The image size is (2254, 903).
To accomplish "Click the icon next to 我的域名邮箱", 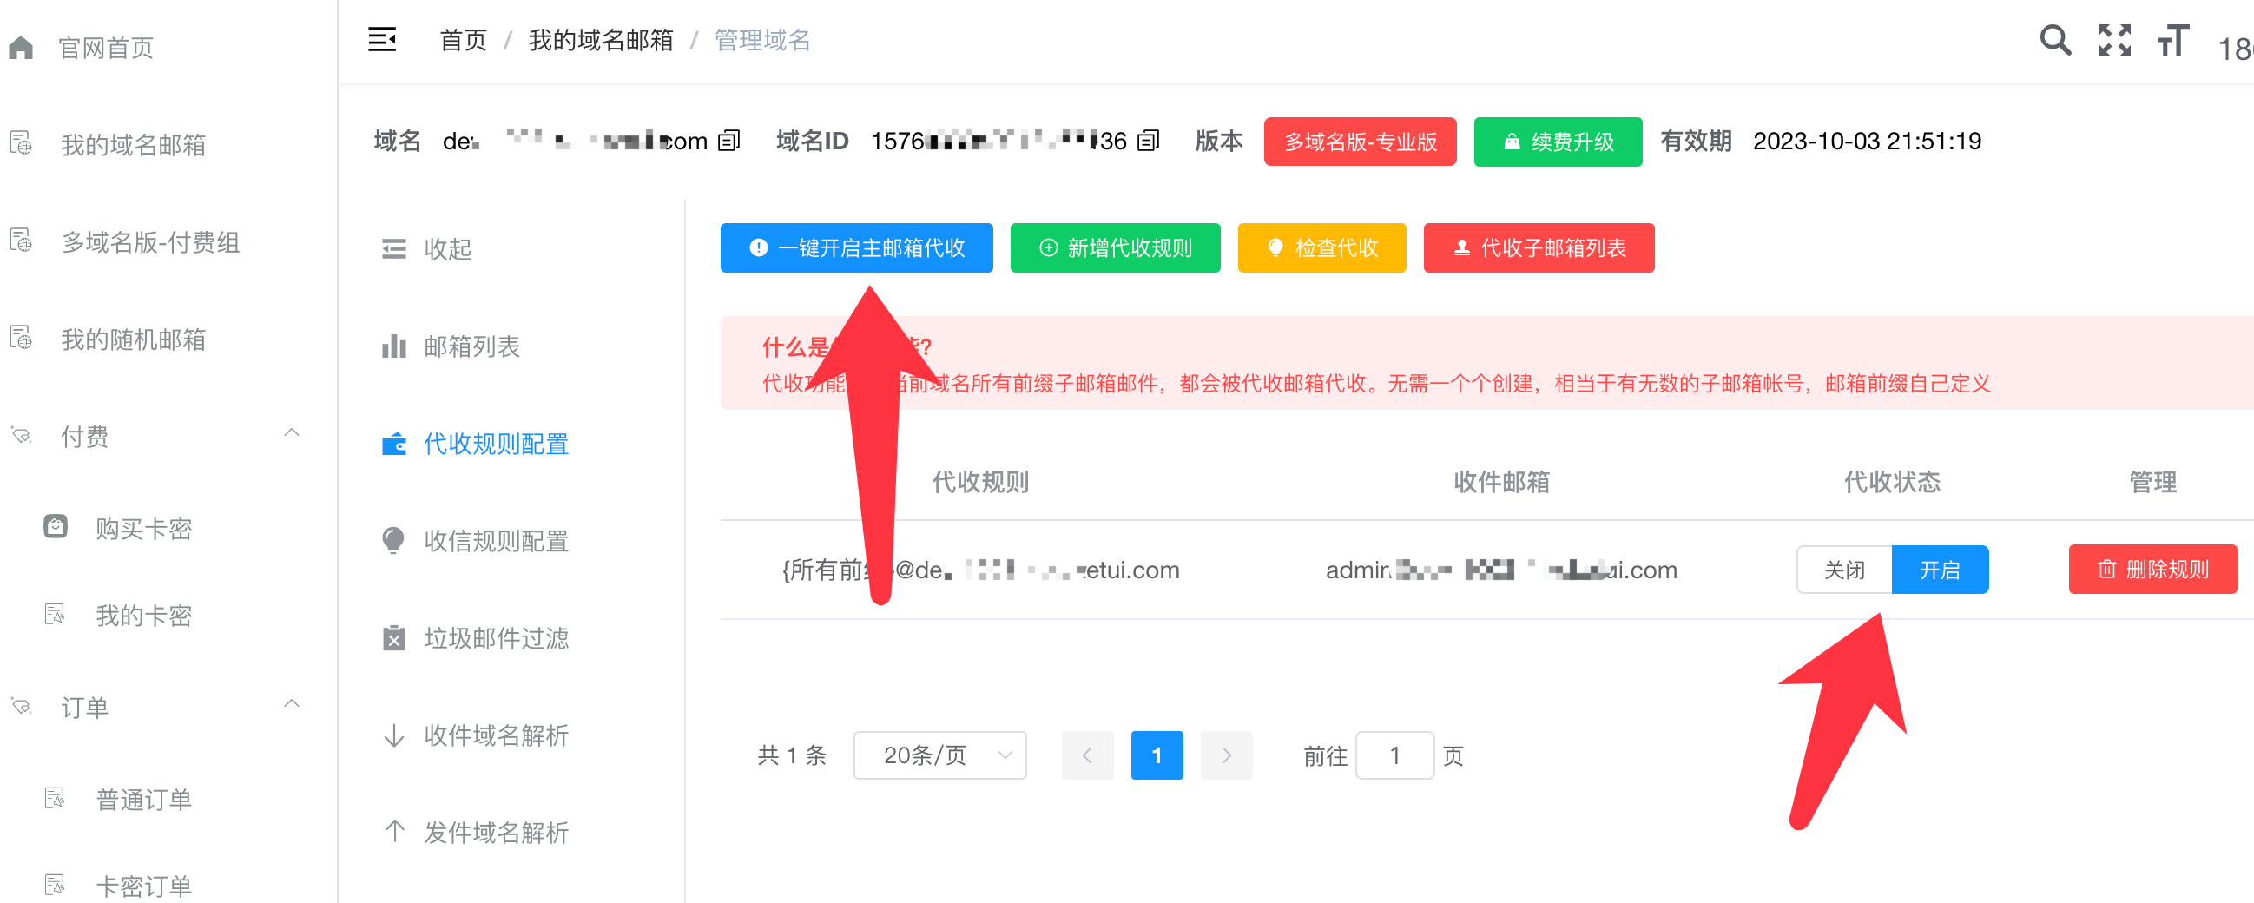I will (21, 142).
